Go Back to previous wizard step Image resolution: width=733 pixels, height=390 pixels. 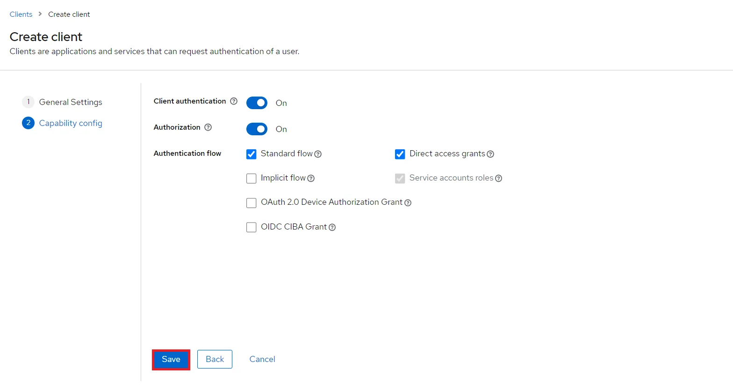[x=215, y=359]
